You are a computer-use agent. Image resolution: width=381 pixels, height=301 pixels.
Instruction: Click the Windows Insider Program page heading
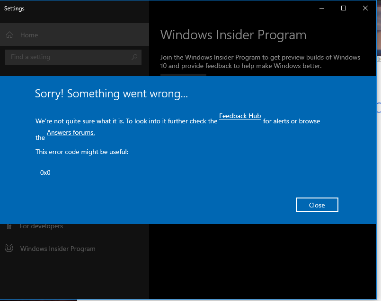coord(233,34)
